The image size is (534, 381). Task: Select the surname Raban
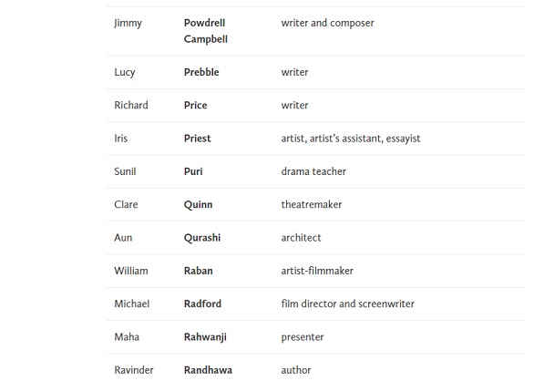click(199, 271)
